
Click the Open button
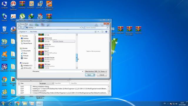point(89,75)
